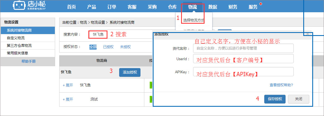The image size is (324, 116).
Task: Filter authorization status by 已授权
Action: point(108,47)
